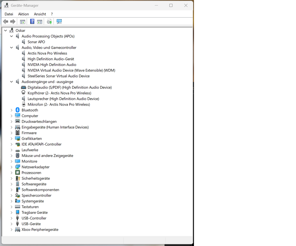Open the Datei menu
Image resolution: width=296 pixels, height=246 pixels.
click(9, 14)
